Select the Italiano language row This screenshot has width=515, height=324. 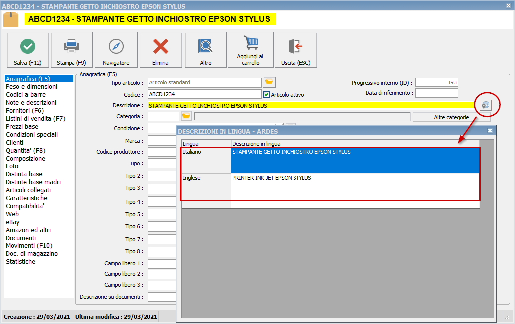pyautogui.click(x=331, y=161)
